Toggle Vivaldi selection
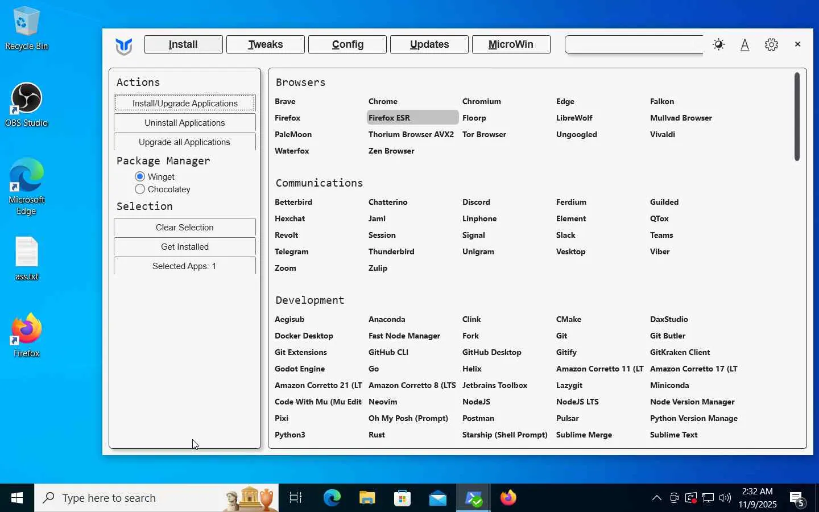Viewport: 819px width, 512px height. tap(663, 134)
